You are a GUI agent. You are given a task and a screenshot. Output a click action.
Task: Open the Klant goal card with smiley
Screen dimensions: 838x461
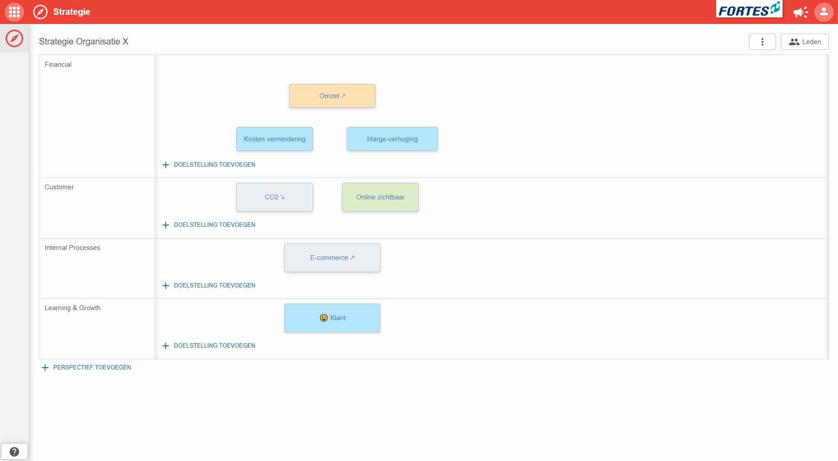click(332, 318)
